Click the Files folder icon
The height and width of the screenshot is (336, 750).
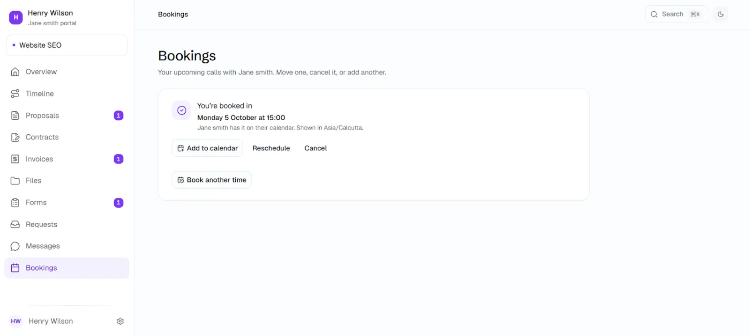click(x=15, y=181)
